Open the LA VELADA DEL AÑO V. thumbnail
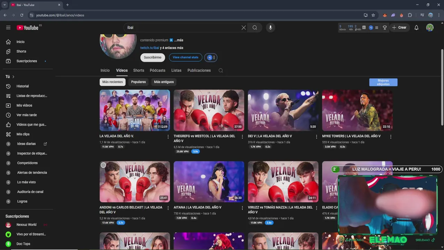The image size is (444, 250). (x=135, y=110)
